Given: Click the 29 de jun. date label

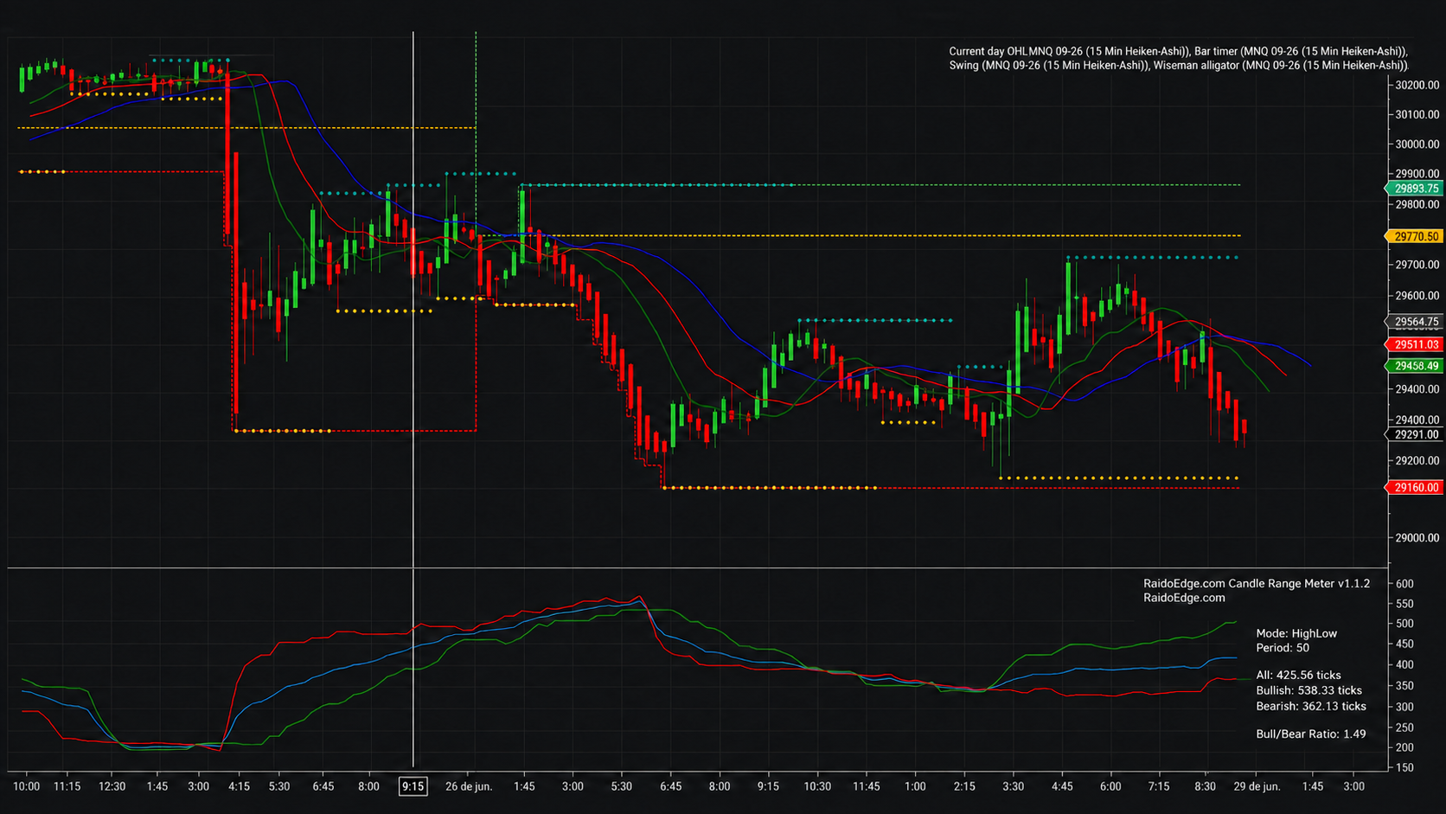Looking at the screenshot, I should [x=1257, y=786].
